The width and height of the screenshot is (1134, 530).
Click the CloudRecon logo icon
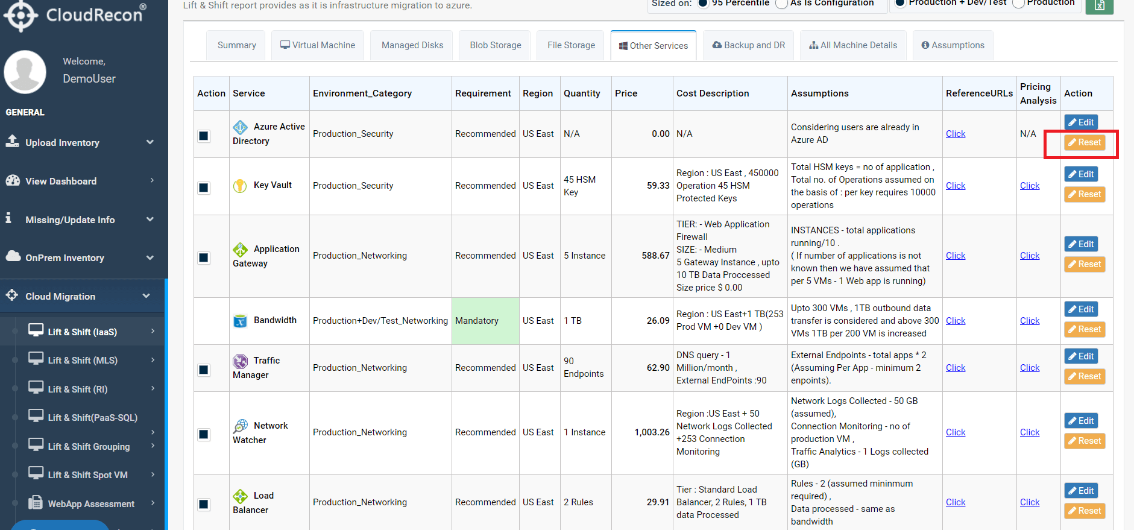point(20,15)
